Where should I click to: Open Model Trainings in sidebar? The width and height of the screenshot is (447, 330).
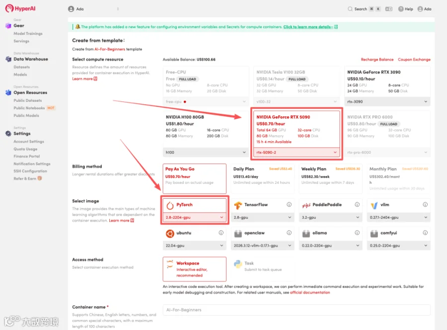[28, 33]
